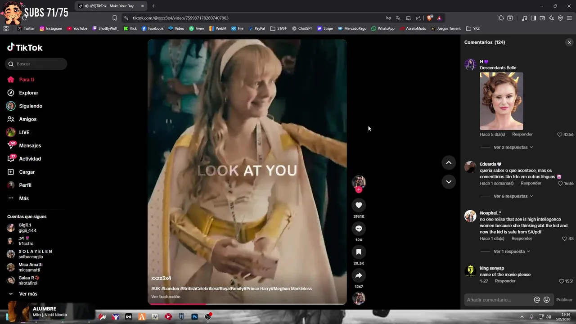Click the browser address bar URL

[180, 18]
